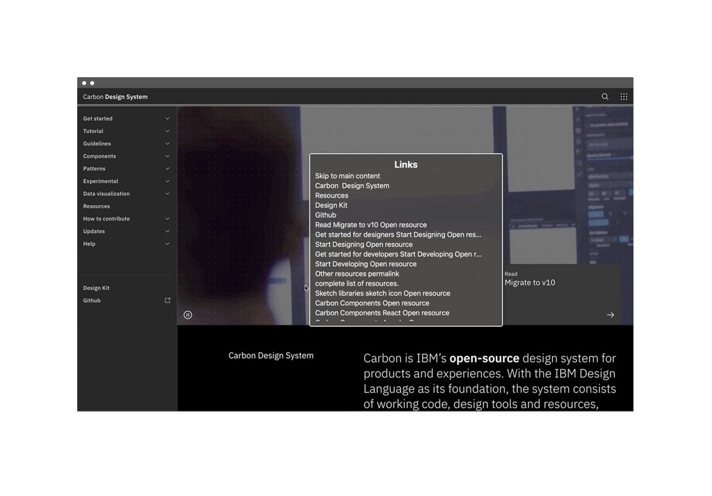This screenshot has height=496, width=712.
Task: Open Resources in the sidebar
Action: click(96, 206)
